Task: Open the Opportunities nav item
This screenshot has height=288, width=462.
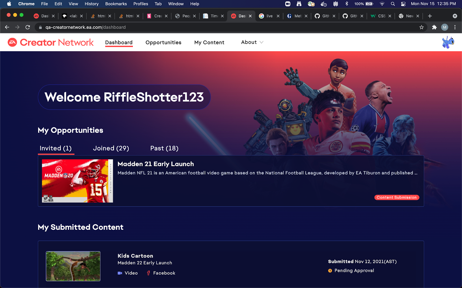Action: click(163, 42)
